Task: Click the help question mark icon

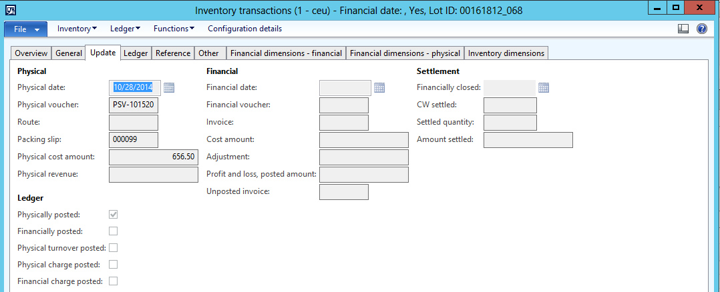Action: tap(701, 29)
